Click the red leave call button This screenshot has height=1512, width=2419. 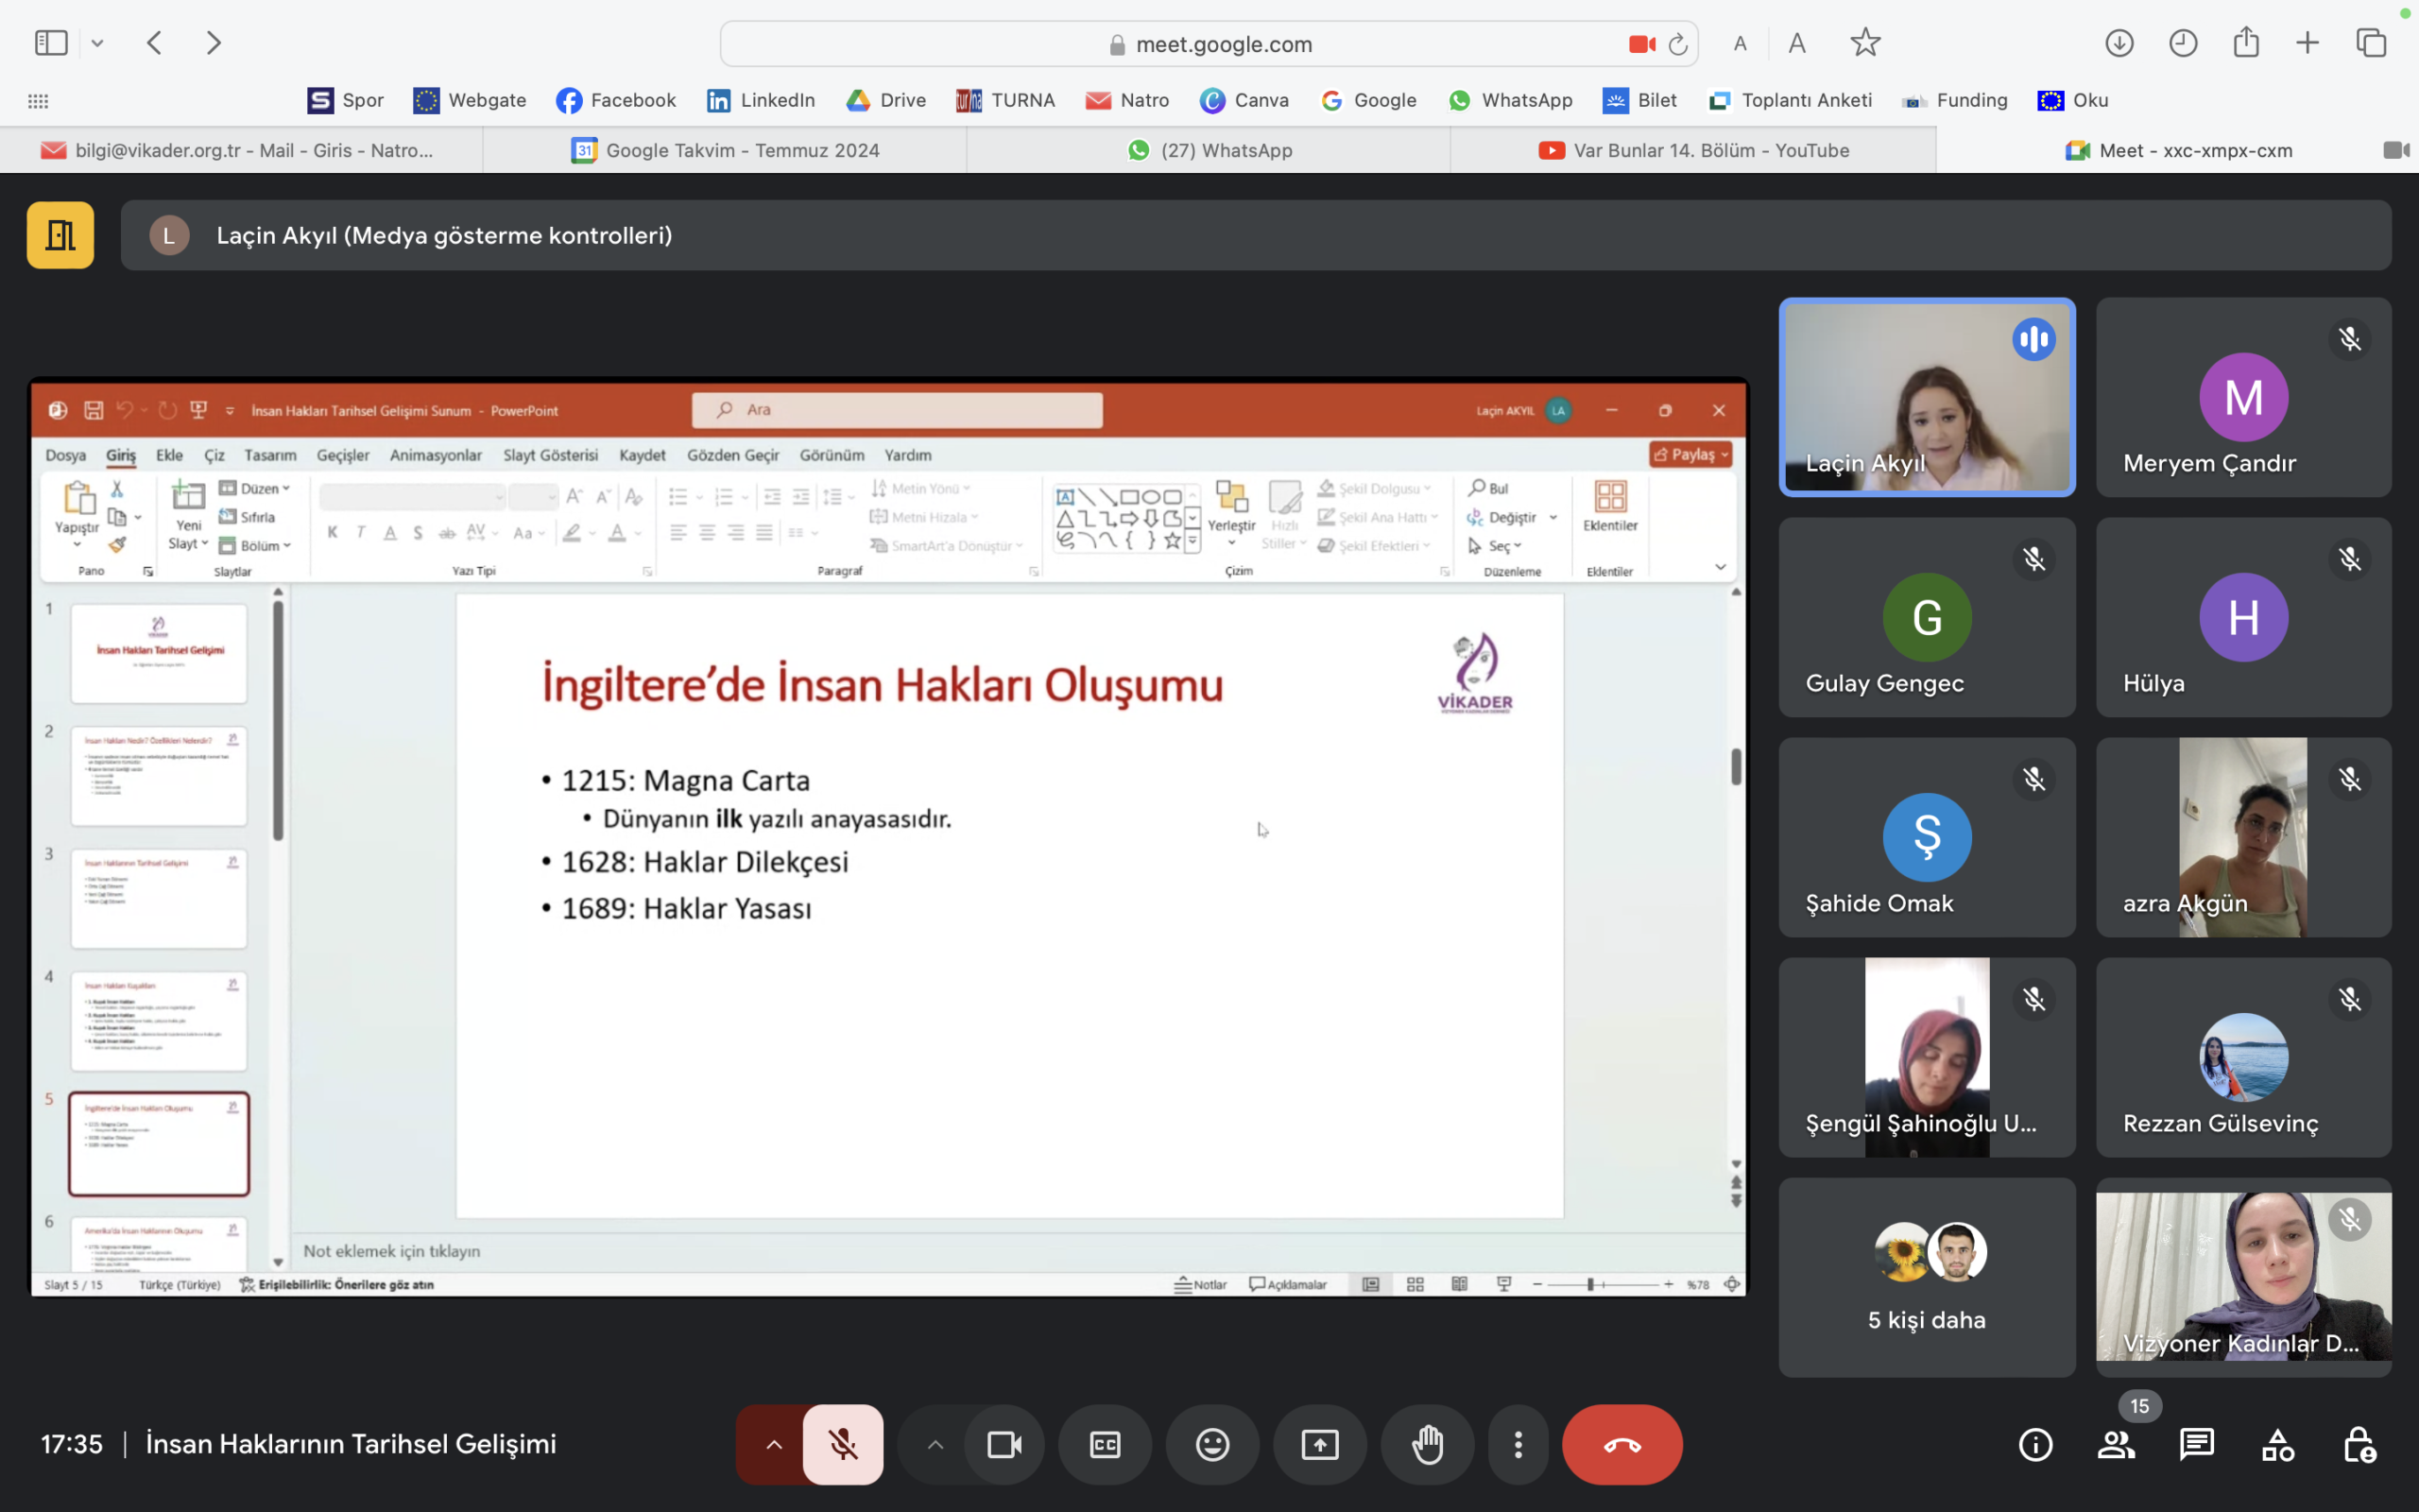1621,1444
